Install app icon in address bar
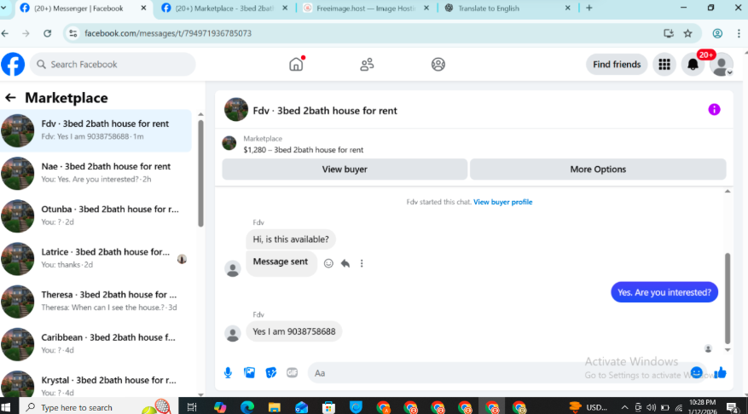 pos(669,33)
